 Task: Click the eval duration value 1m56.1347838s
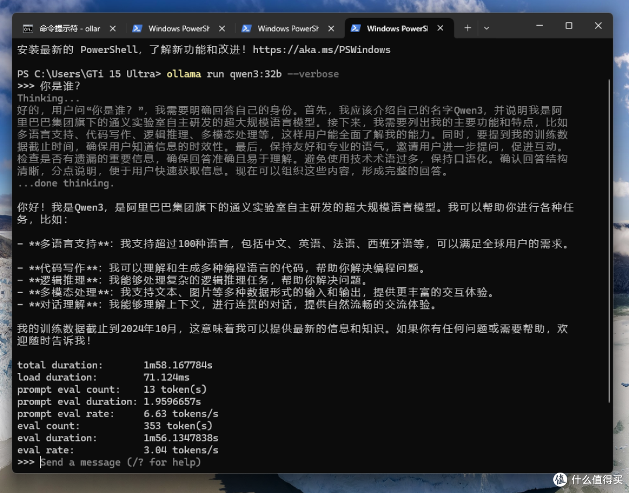(181, 438)
